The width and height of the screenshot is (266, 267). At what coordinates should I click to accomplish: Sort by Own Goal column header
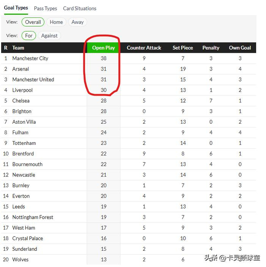[x=240, y=48]
